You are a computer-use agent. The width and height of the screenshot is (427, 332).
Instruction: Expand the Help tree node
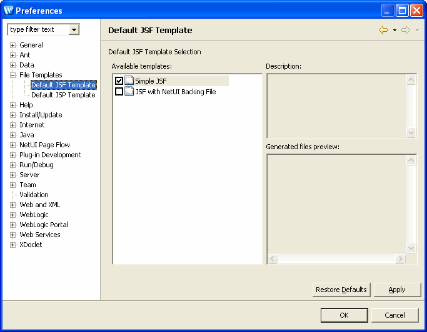(13, 105)
